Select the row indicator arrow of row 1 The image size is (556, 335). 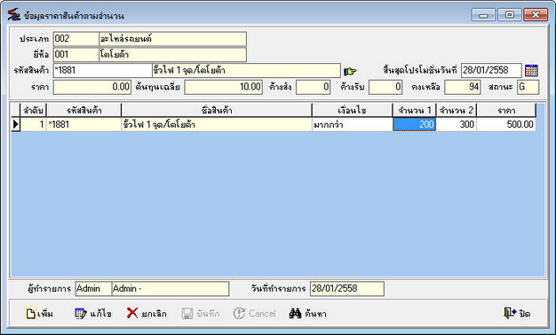click(x=16, y=125)
